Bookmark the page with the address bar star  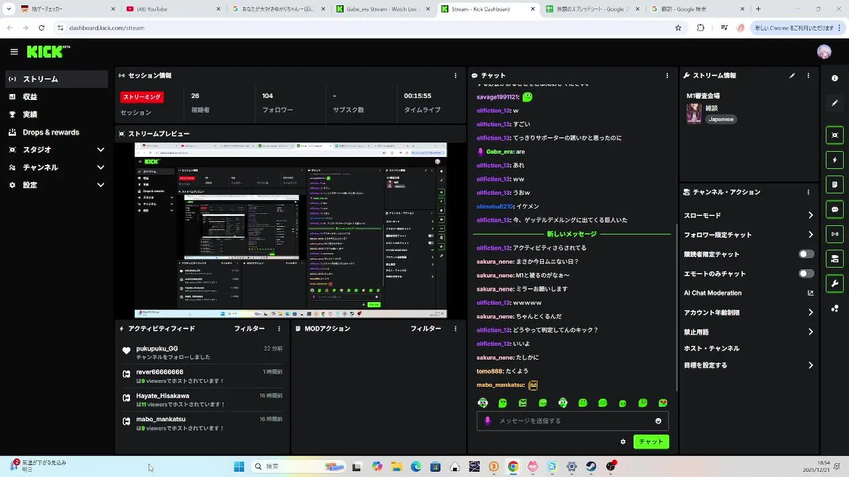(x=678, y=28)
